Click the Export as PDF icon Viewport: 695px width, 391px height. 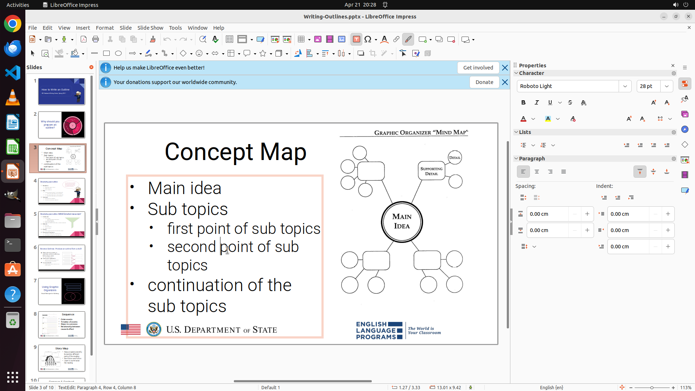(x=84, y=39)
